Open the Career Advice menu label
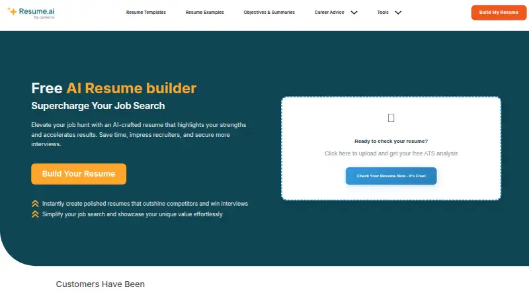Viewport: 529px width, 291px height. tap(329, 12)
